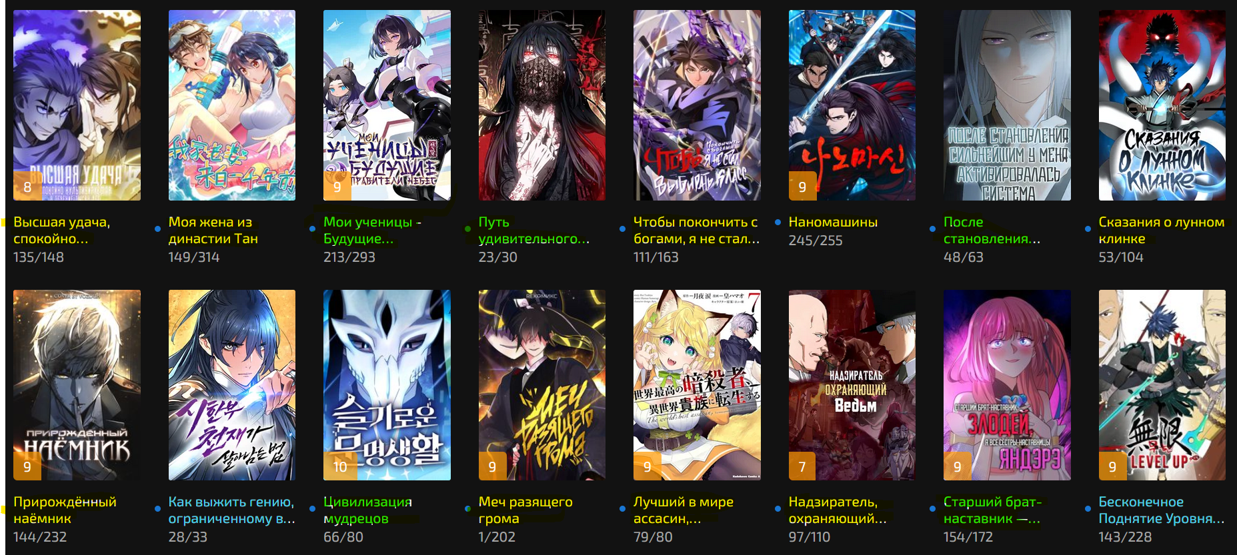The height and width of the screenshot is (555, 1237).
Task: Open the После становления cover image
Action: point(1007,105)
